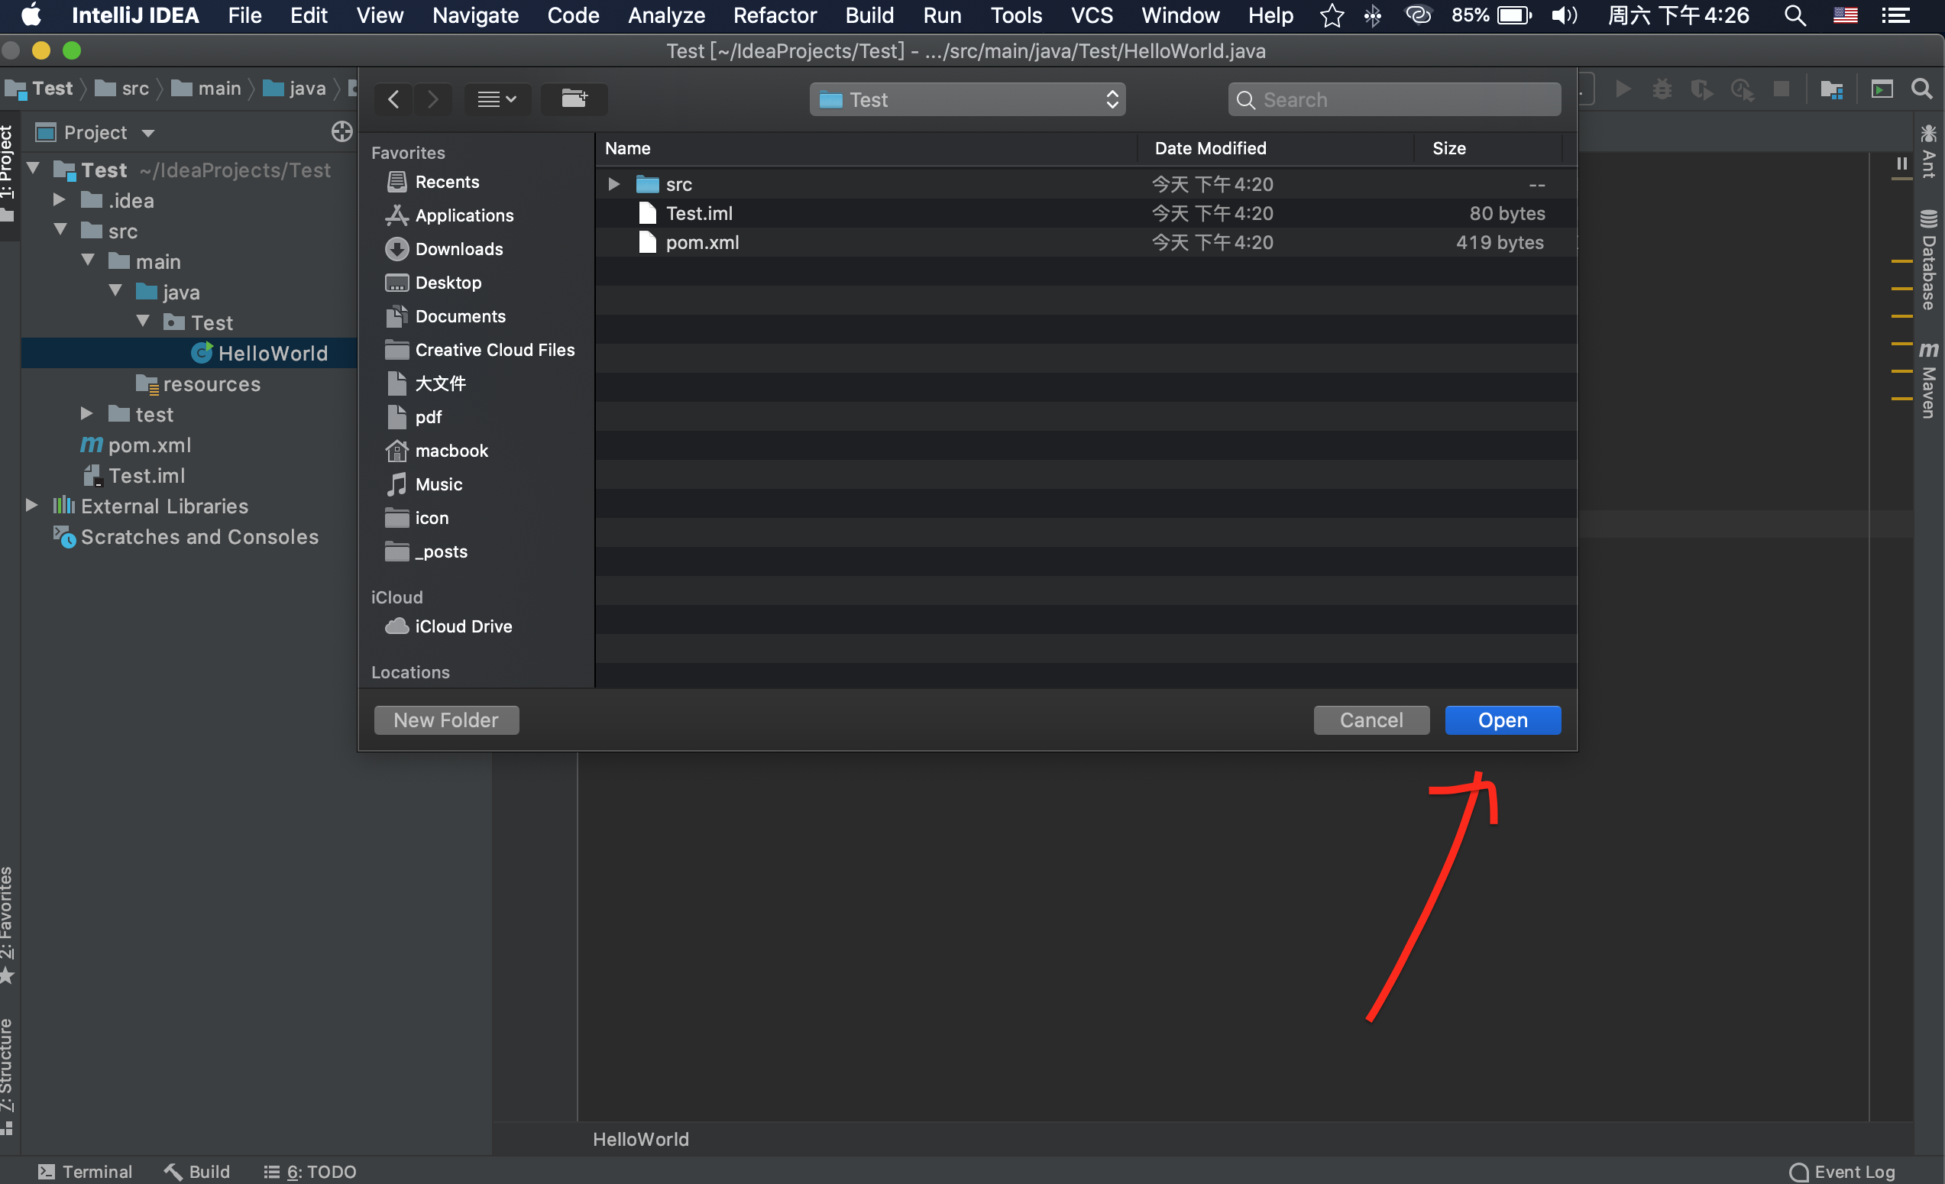The image size is (1945, 1184).
Task: Open the Maven tool window sidebar
Action: point(1927,380)
